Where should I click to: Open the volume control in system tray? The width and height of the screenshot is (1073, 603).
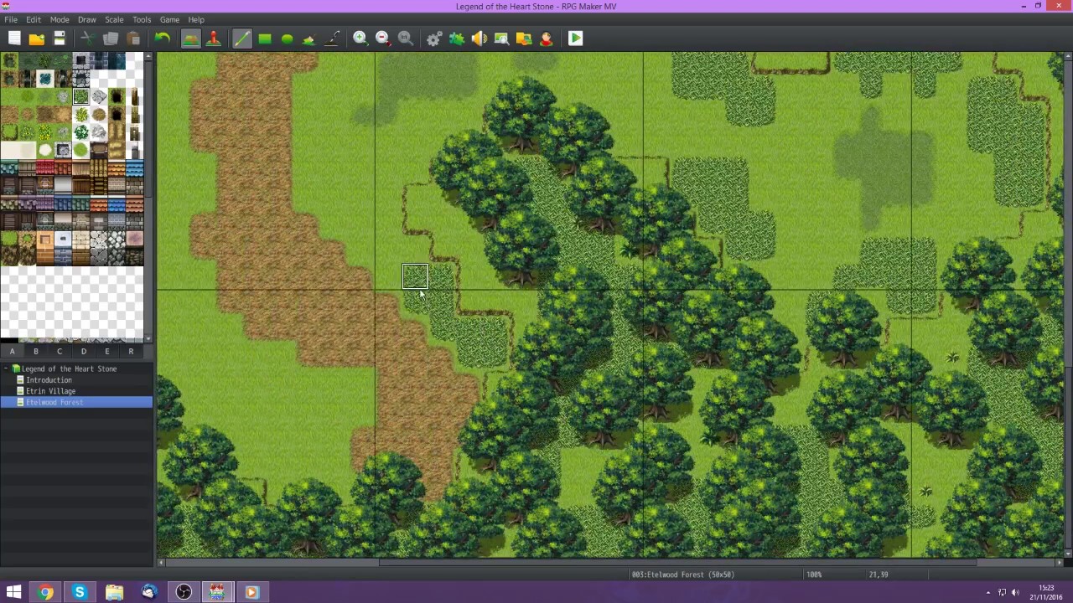pos(1015,593)
